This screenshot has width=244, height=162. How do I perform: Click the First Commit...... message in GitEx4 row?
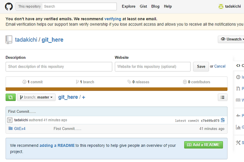pyautogui.click(x=67, y=129)
